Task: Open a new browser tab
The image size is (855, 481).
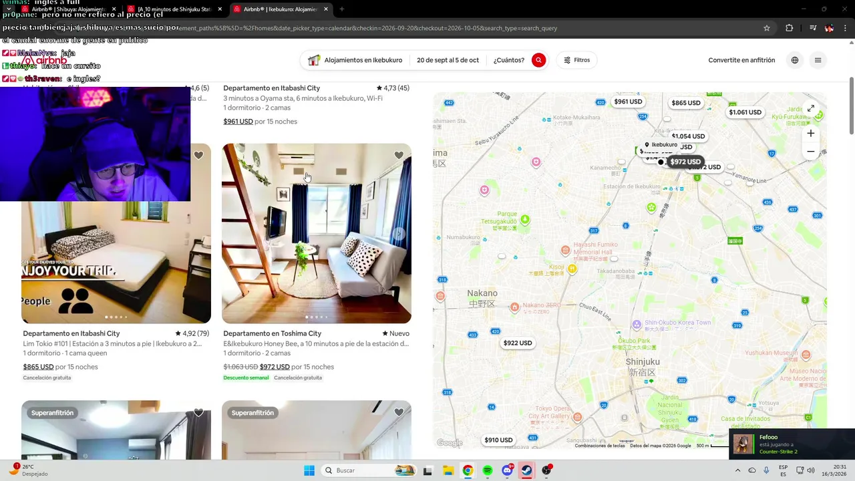Action: (342, 9)
